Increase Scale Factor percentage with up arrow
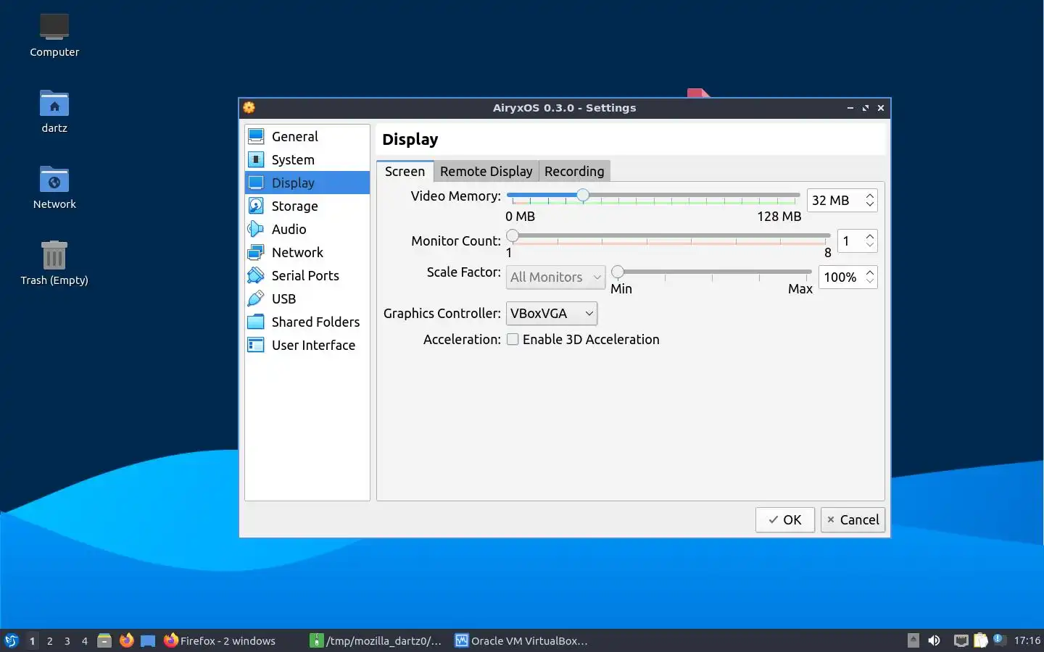 (x=870, y=272)
